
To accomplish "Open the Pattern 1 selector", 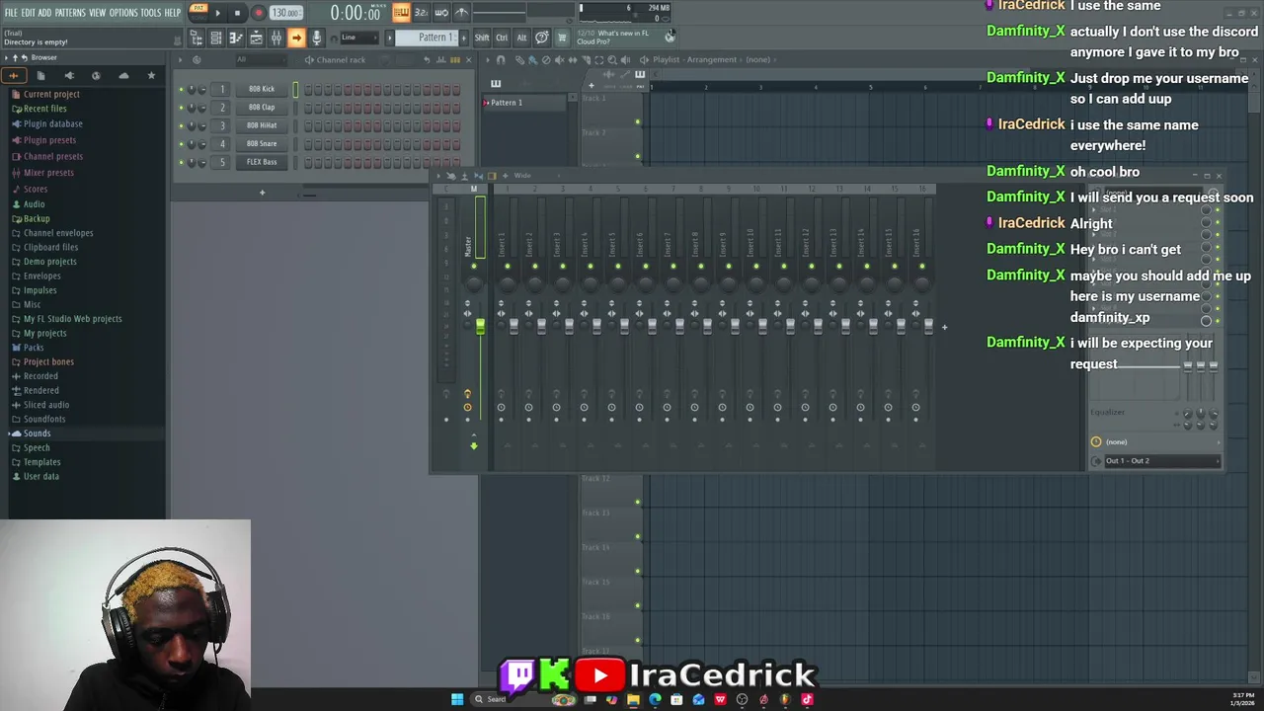I will pos(428,38).
